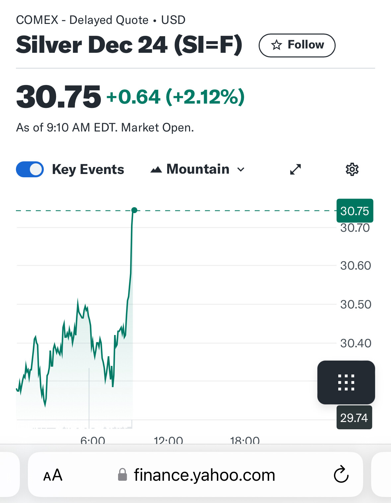The height and width of the screenshot is (503, 391).
Task: Follow Silver Dec 24 futures
Action: (x=297, y=45)
